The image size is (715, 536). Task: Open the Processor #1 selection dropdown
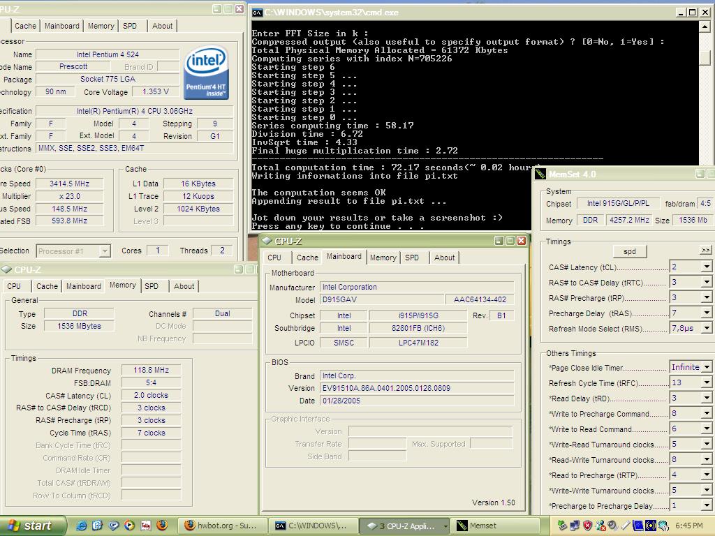[105, 251]
